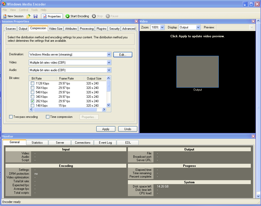Check the 340 Kbps bit rate

(32, 96)
